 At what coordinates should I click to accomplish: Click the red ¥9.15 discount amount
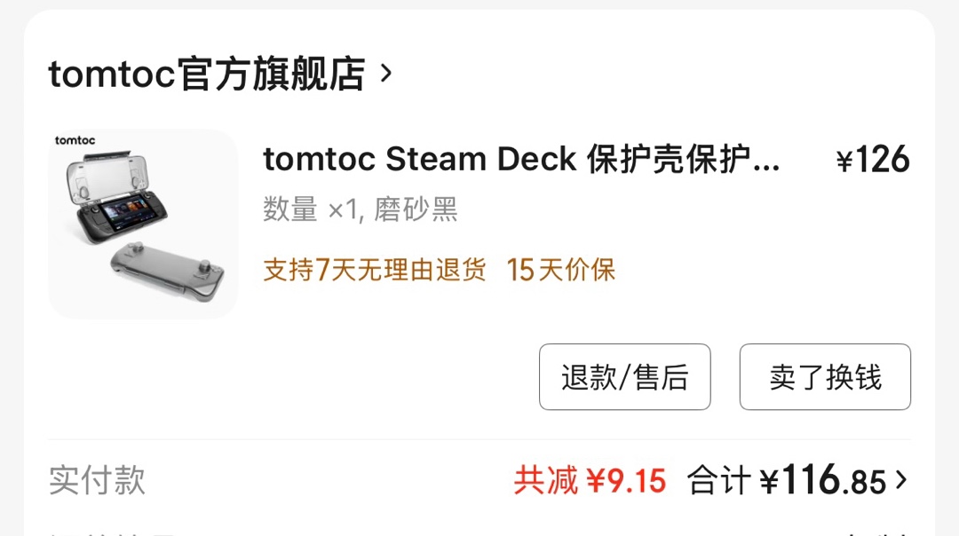[x=626, y=481]
